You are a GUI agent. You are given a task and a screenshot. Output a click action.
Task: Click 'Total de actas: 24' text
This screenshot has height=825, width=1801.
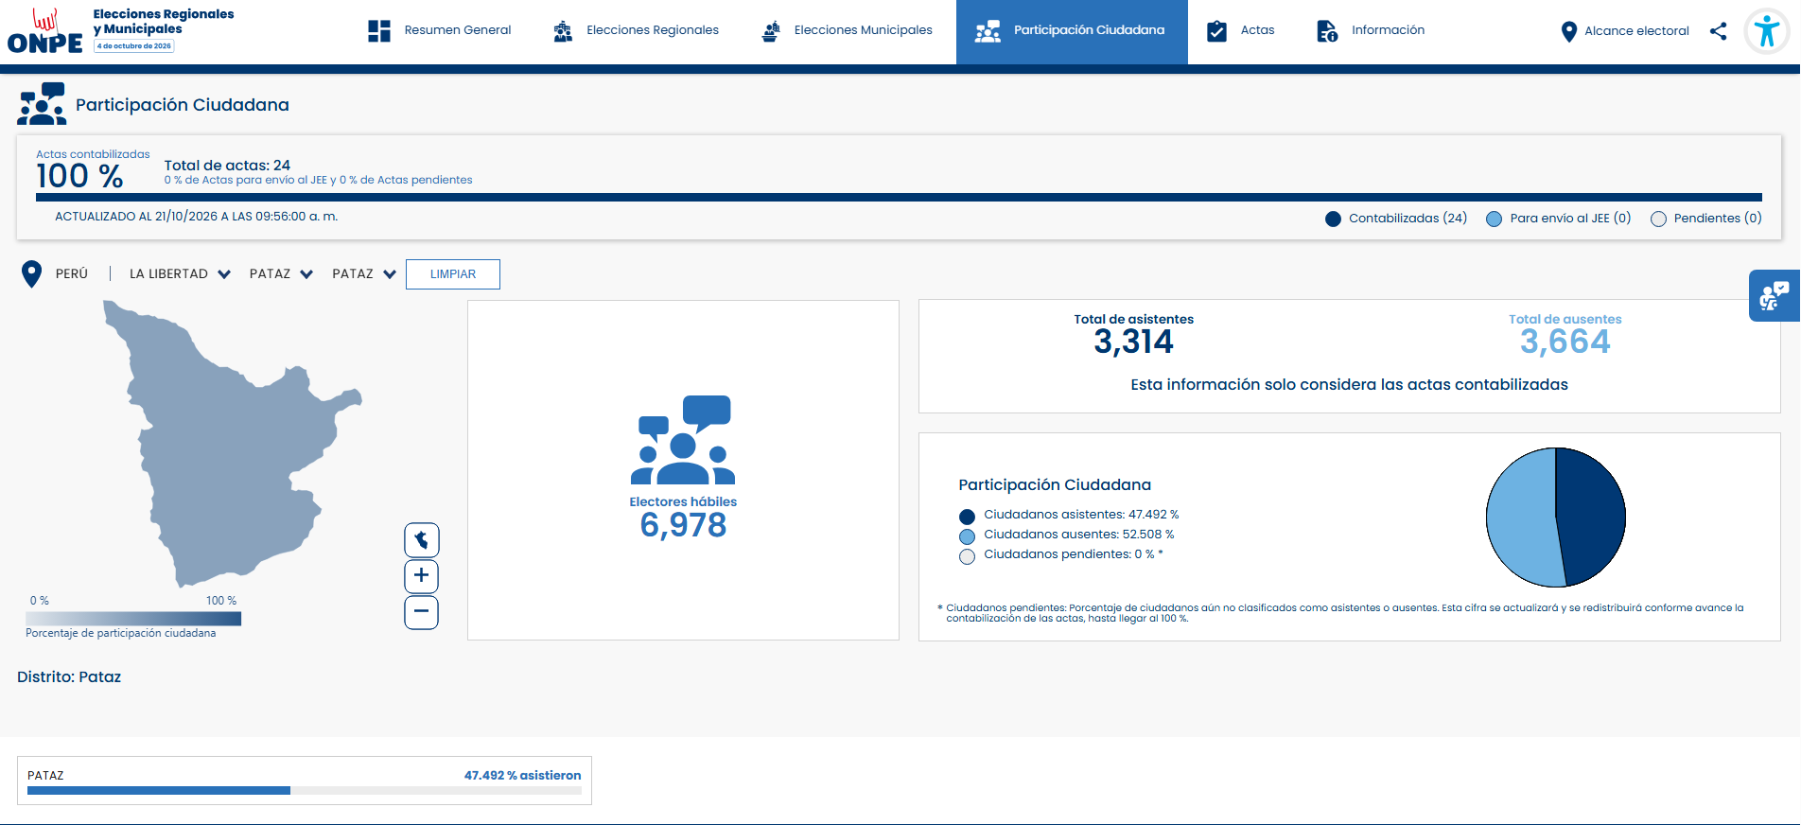(x=227, y=166)
